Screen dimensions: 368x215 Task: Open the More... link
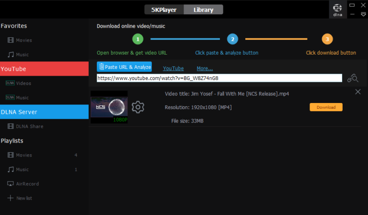click(205, 68)
